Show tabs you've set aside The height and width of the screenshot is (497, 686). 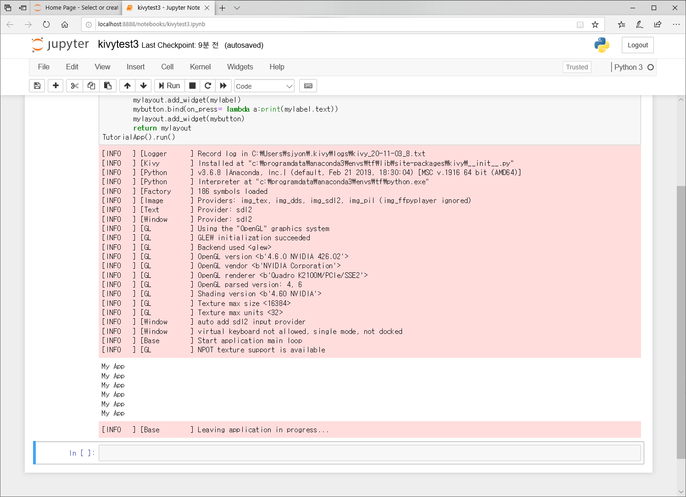point(8,8)
